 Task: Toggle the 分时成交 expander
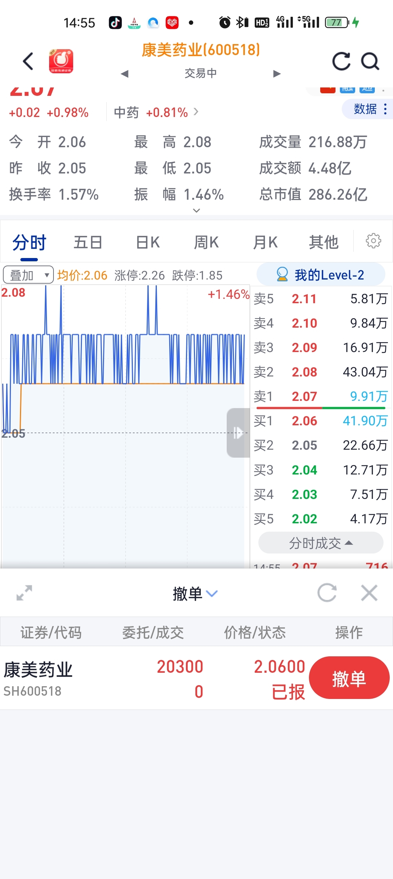coord(321,543)
